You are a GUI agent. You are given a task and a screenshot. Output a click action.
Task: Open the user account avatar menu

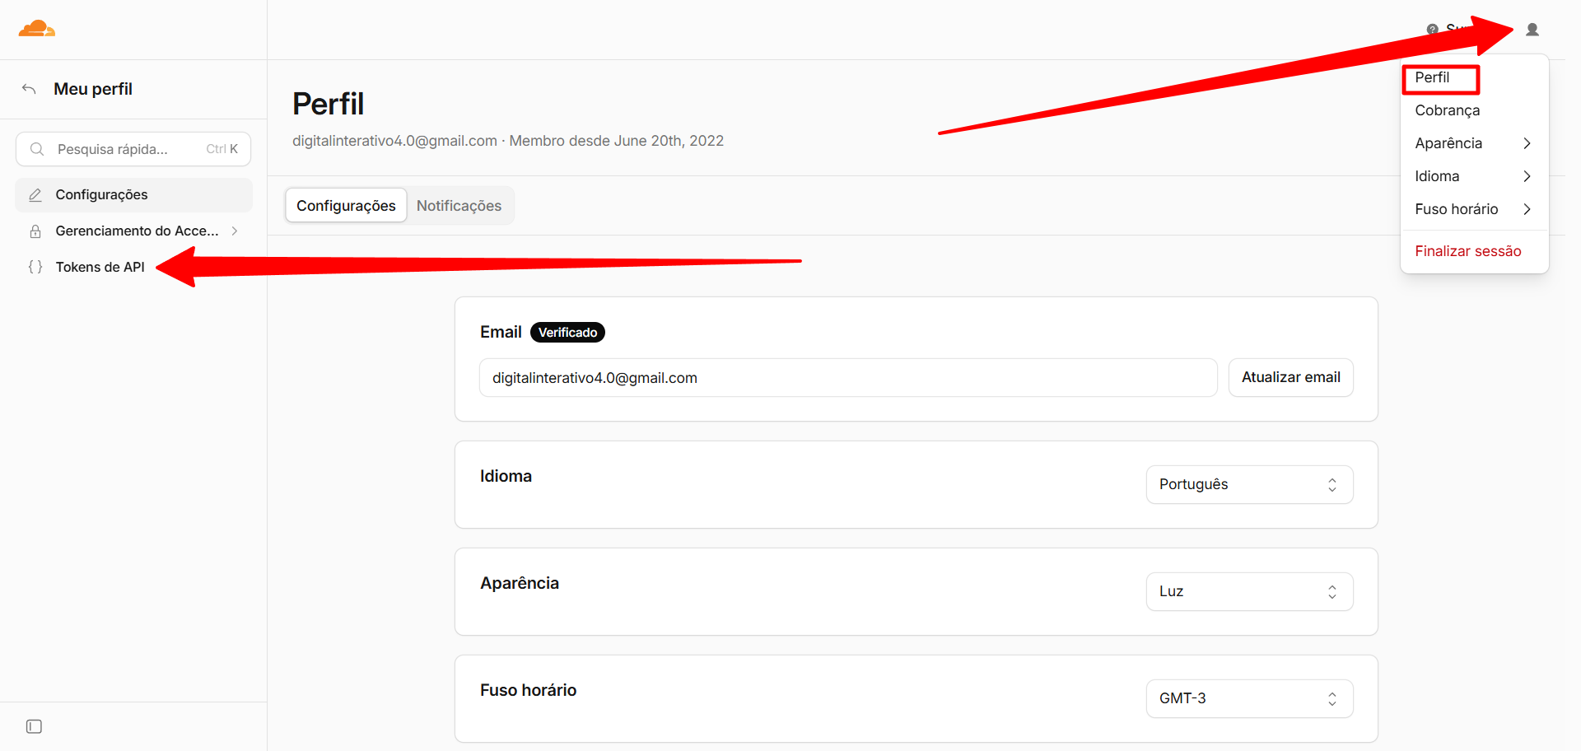click(1532, 30)
